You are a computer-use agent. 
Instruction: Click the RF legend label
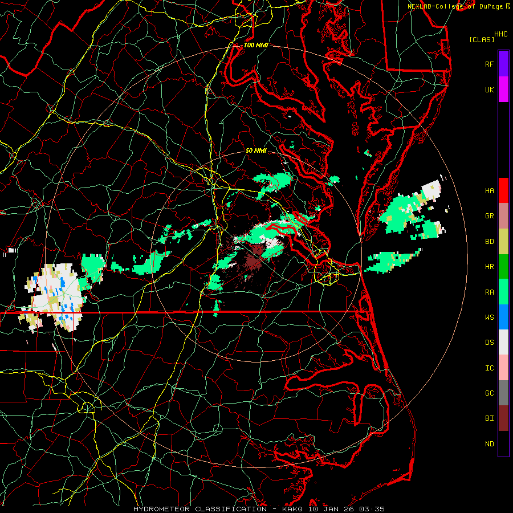pyautogui.click(x=489, y=64)
